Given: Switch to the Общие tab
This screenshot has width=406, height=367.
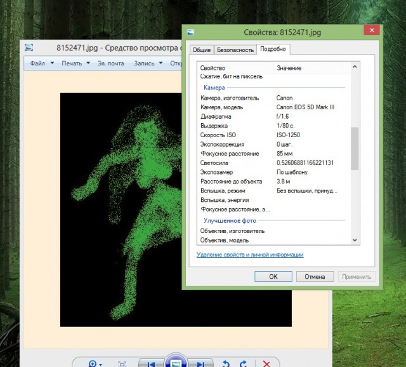Looking at the screenshot, I should pos(202,50).
